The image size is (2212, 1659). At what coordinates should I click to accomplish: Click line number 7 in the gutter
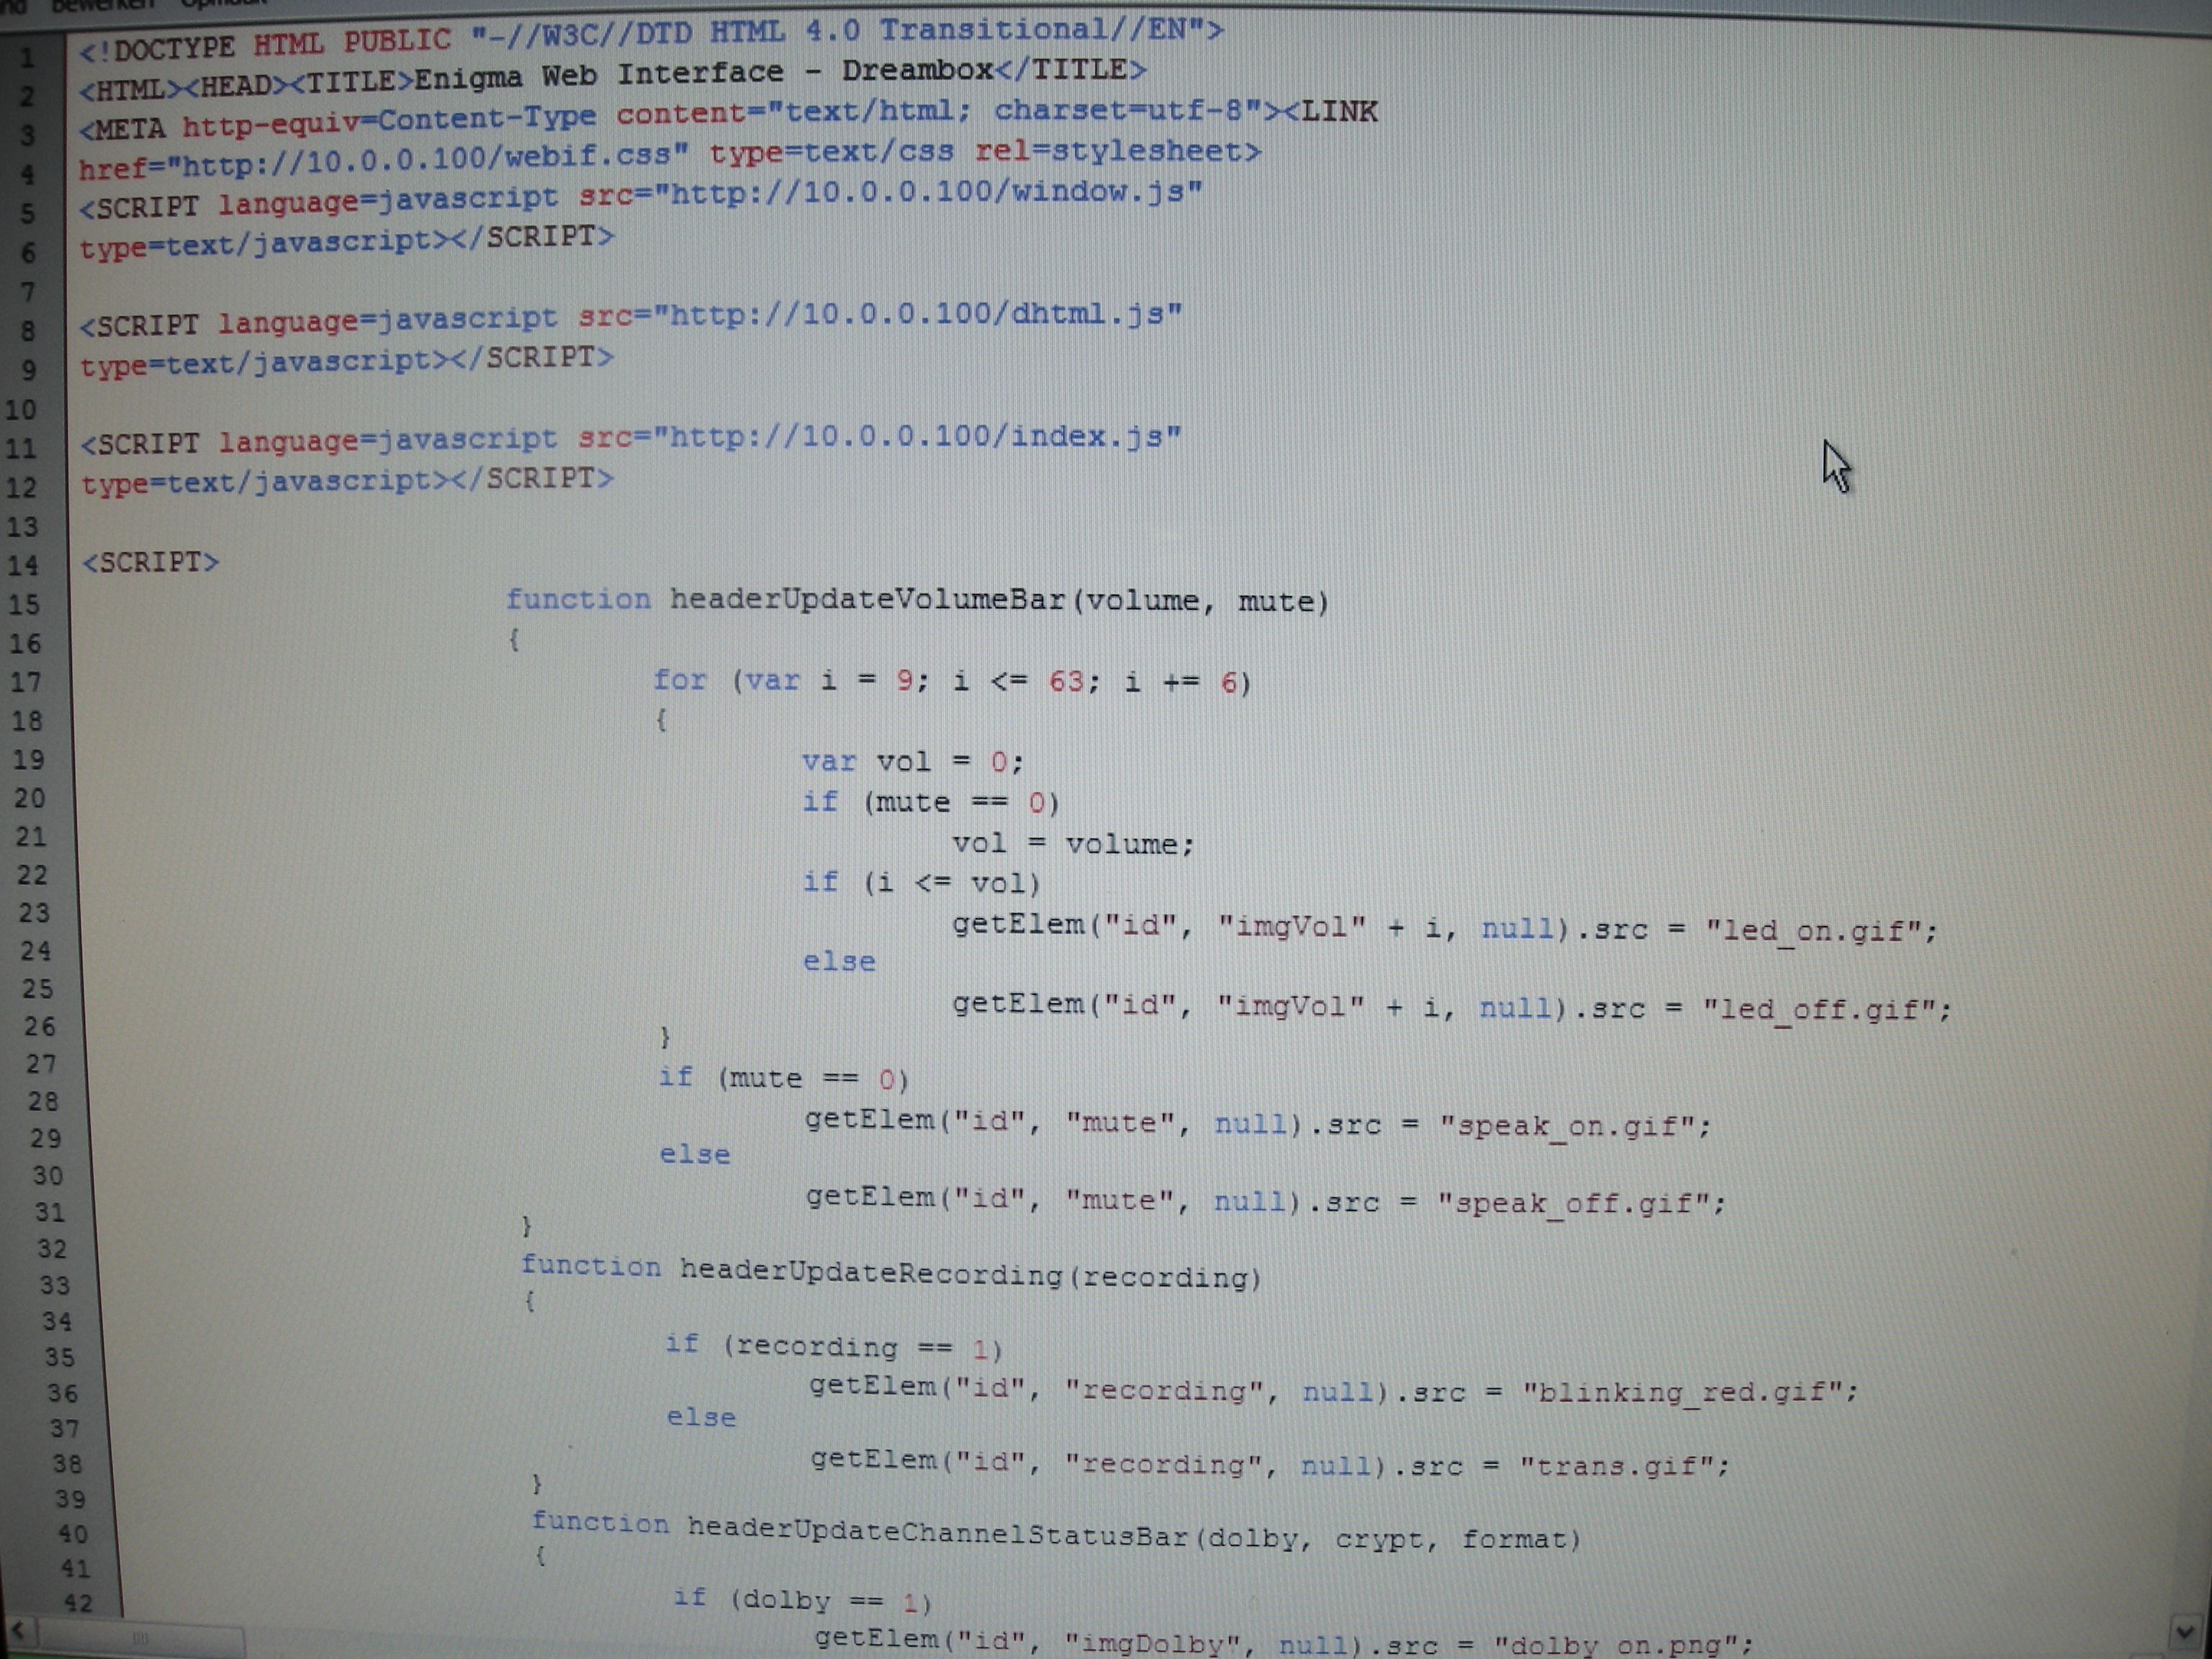(28, 293)
